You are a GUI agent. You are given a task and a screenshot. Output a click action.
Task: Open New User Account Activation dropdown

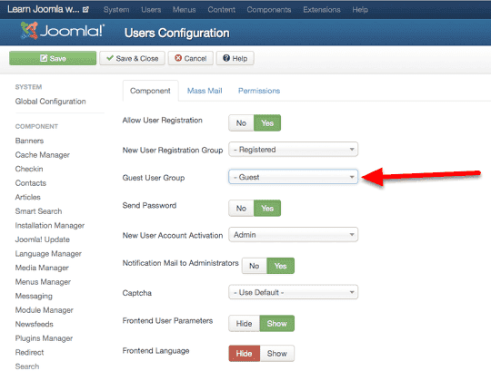(x=294, y=235)
